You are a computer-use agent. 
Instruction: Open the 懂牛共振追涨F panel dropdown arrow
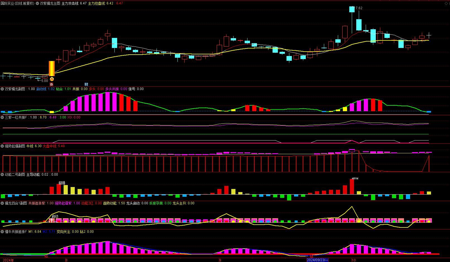tap(2, 232)
